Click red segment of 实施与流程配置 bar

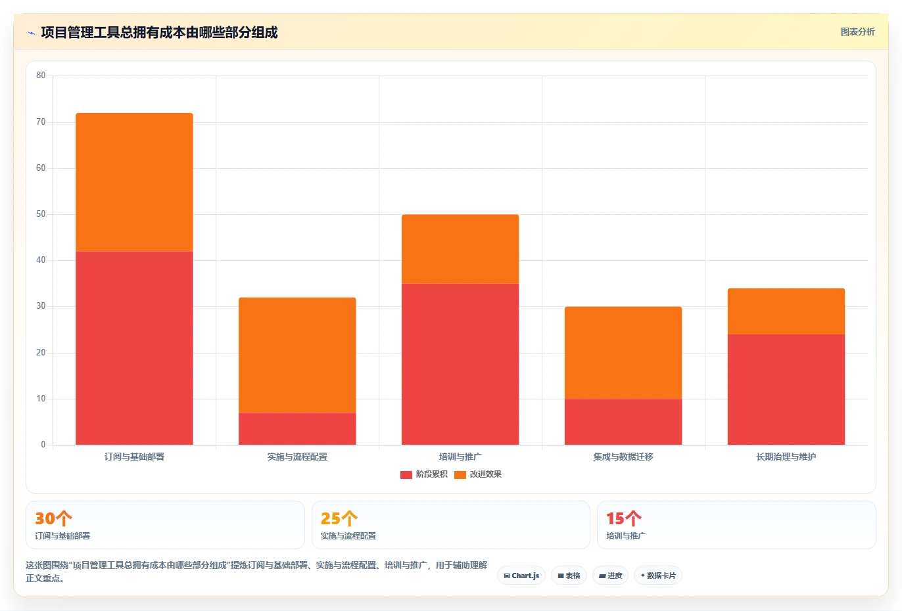[x=297, y=429]
